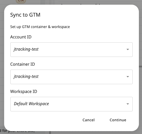Open the Workspace ID select box
142x134 pixels.
72,104
